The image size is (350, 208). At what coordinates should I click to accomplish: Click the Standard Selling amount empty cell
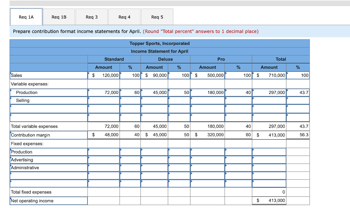pyautogui.click(x=104, y=100)
